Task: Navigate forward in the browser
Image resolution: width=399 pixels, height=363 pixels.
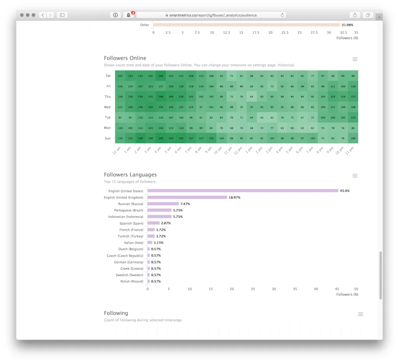Action: (x=49, y=15)
